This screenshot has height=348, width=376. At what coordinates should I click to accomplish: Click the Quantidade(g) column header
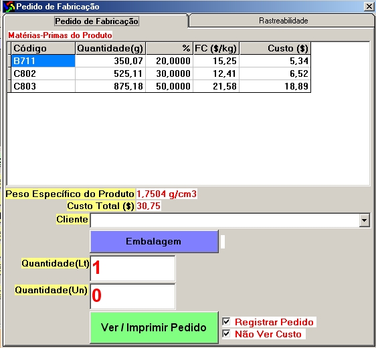(x=110, y=48)
